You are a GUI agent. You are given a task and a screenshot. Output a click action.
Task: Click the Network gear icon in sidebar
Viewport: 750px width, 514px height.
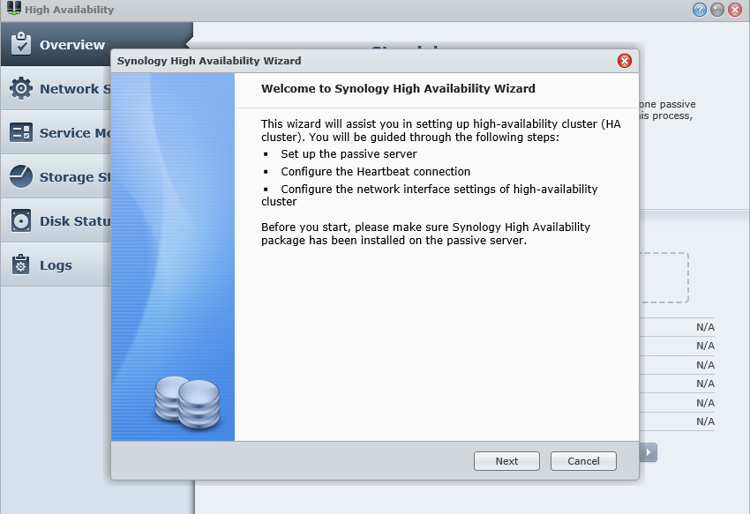pyautogui.click(x=21, y=88)
